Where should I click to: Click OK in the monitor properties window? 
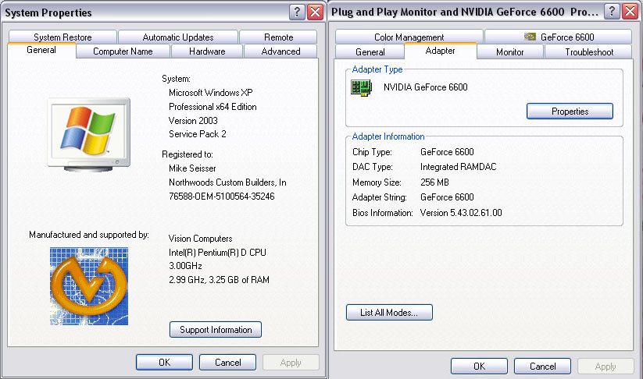coord(479,366)
